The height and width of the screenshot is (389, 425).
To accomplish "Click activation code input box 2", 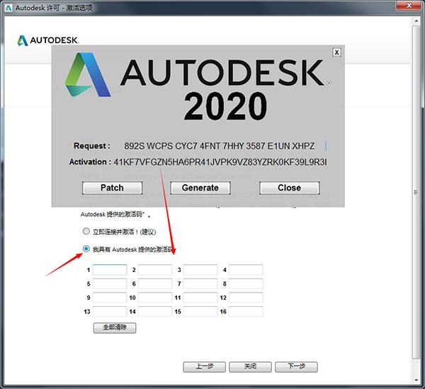I will pos(155,270).
